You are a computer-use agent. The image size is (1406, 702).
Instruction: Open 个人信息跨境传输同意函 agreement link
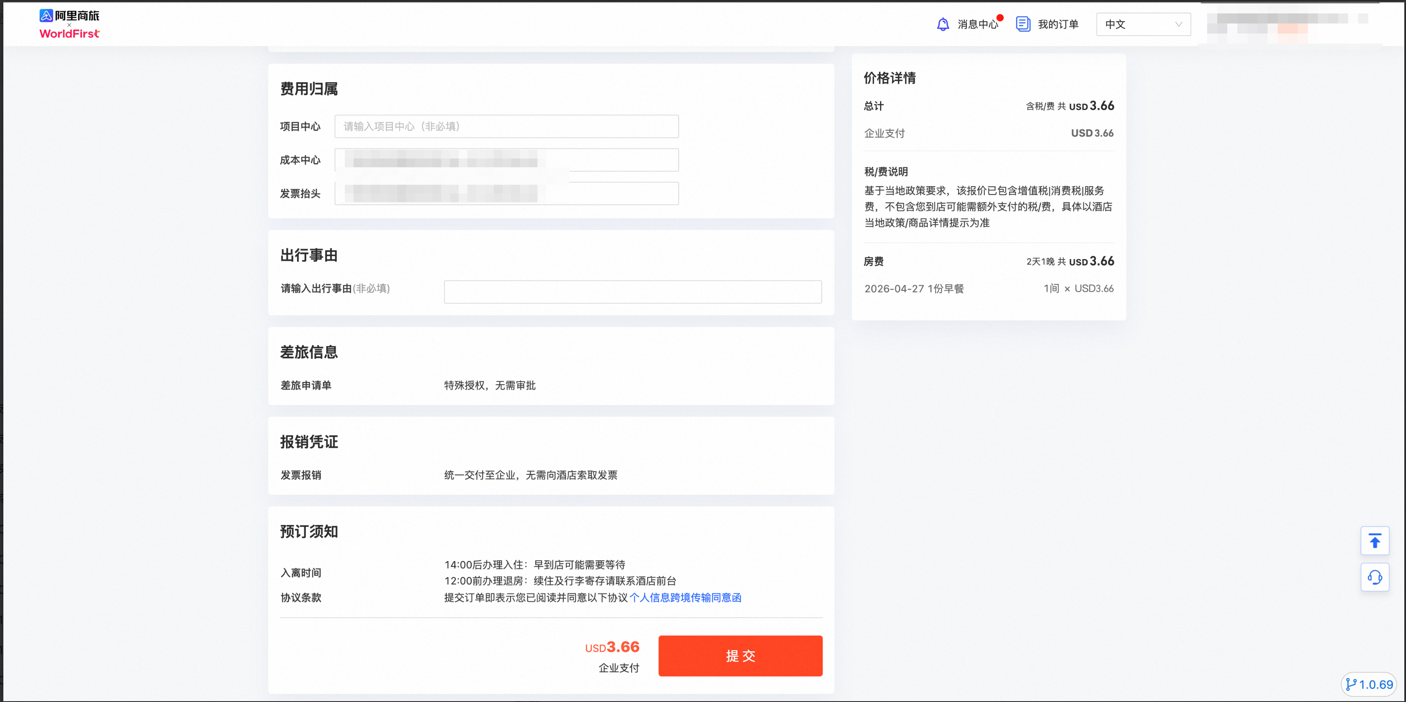coord(685,597)
